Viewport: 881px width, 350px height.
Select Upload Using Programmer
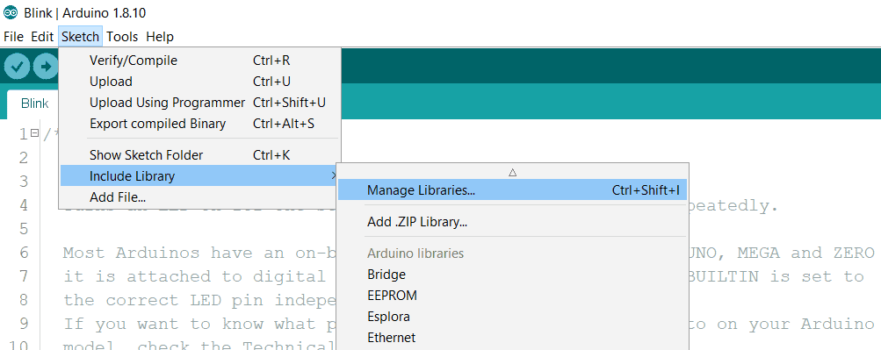point(200,103)
